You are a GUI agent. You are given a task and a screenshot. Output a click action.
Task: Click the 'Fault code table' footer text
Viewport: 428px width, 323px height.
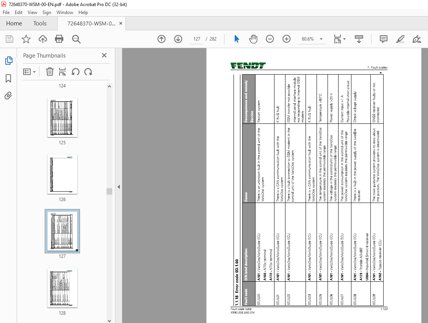pos(241,309)
